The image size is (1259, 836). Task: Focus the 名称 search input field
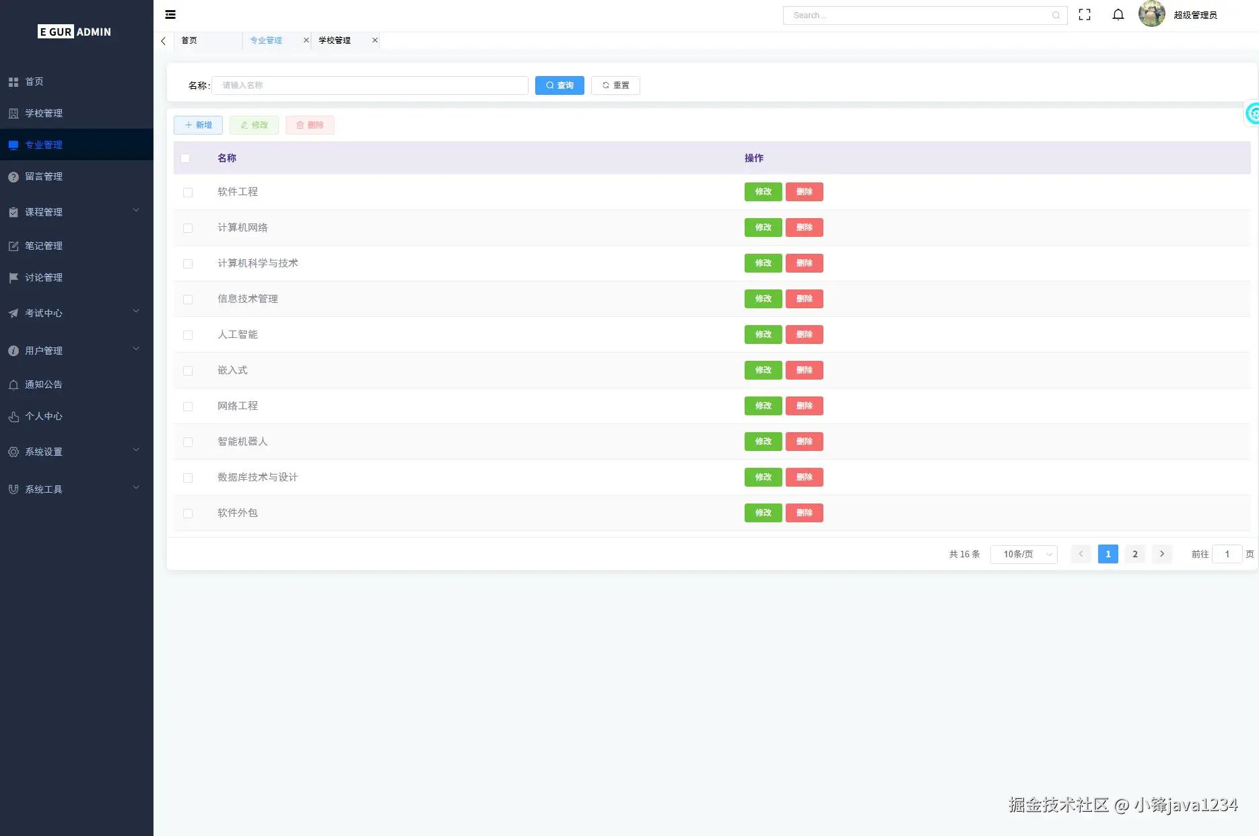click(370, 85)
